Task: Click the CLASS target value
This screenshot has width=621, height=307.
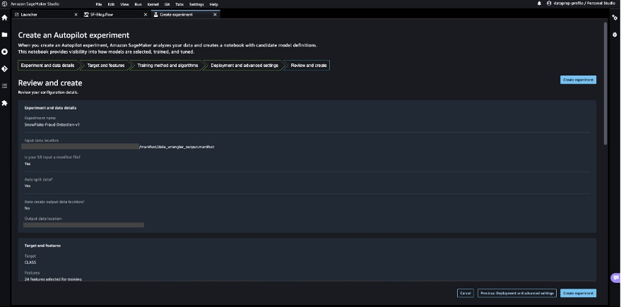Action: [30, 263]
